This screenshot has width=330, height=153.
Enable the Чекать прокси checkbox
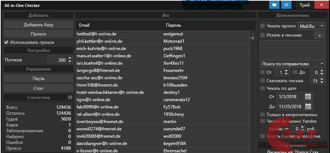point(263,26)
